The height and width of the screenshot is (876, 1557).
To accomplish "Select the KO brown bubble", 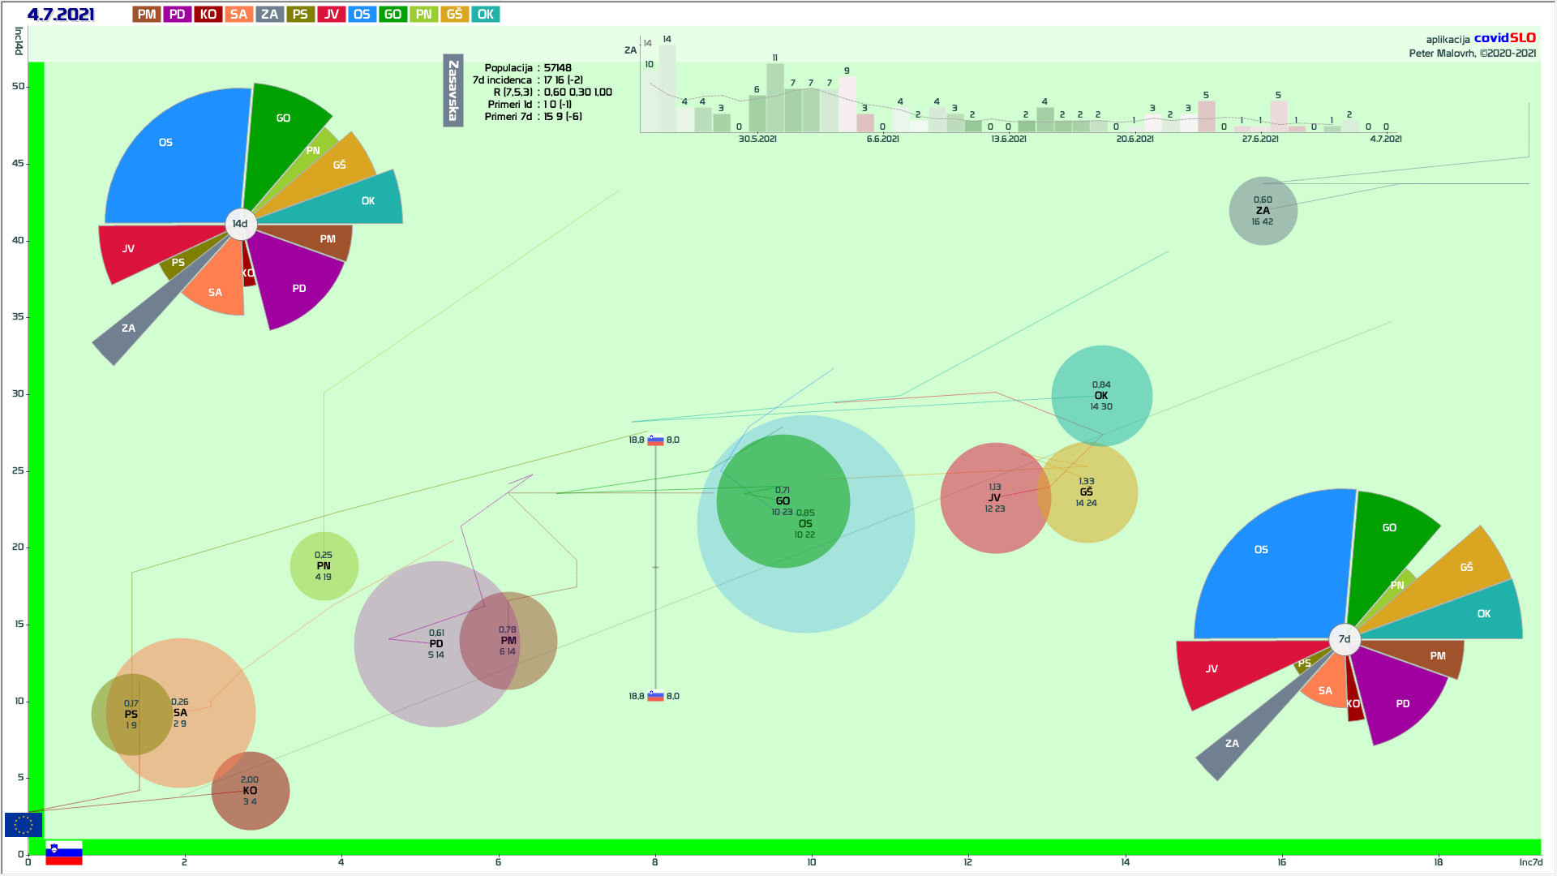I will 250,791.
